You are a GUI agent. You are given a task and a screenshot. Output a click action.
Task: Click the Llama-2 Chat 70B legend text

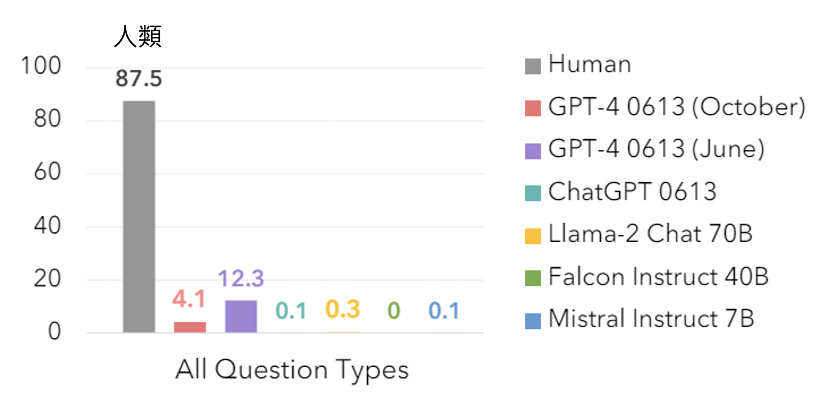point(650,234)
